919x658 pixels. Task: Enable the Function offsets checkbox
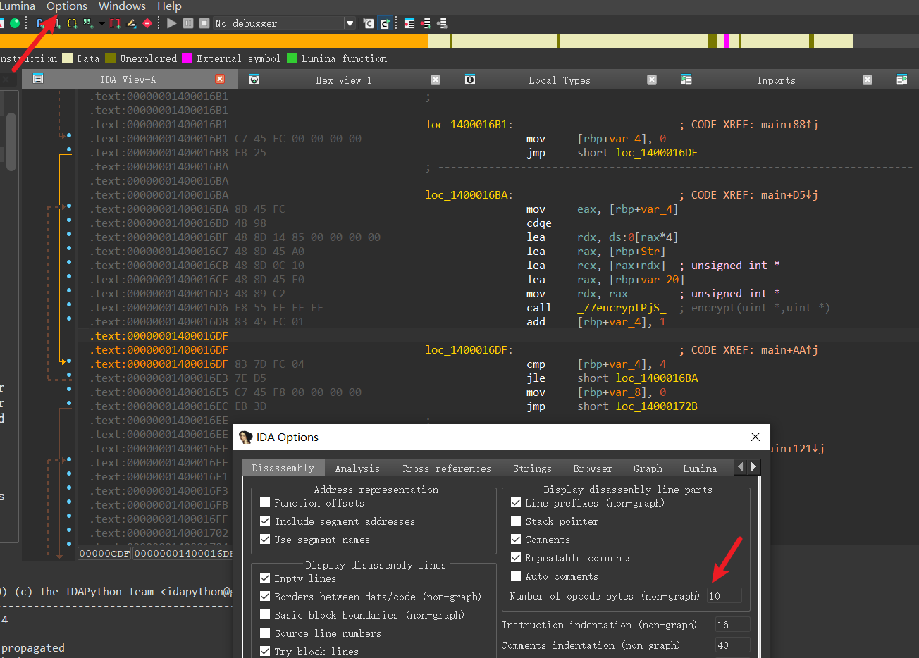tap(265, 503)
